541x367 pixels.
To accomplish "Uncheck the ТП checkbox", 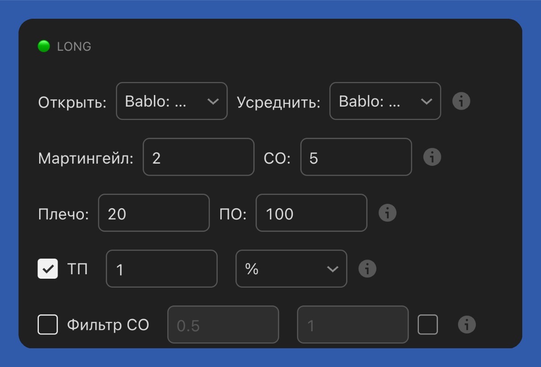I will (48, 268).
